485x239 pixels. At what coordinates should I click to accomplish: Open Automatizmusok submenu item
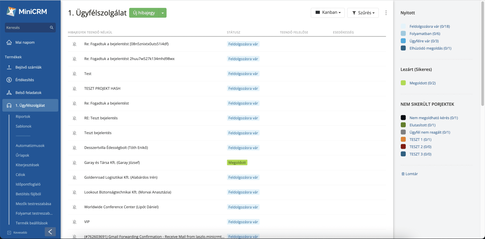tap(30, 145)
